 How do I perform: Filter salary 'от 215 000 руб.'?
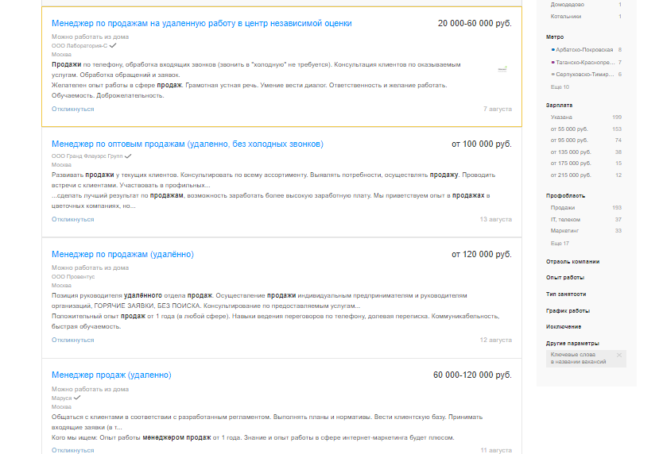tap(571, 175)
